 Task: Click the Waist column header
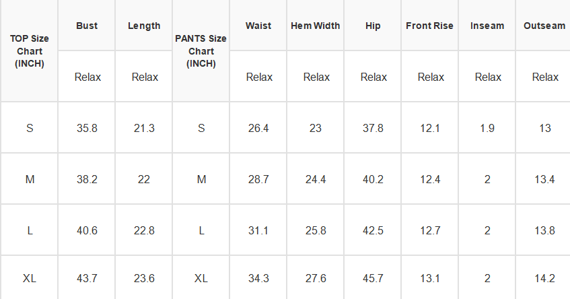[x=258, y=26]
